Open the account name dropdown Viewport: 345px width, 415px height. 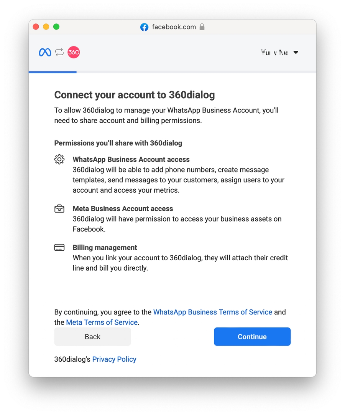[274, 52]
